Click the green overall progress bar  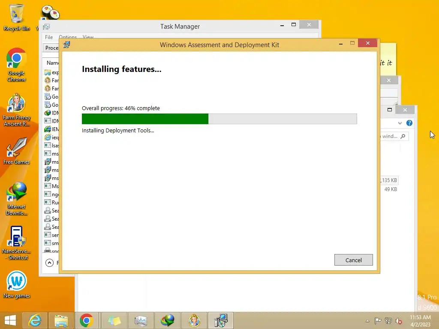pos(219,119)
